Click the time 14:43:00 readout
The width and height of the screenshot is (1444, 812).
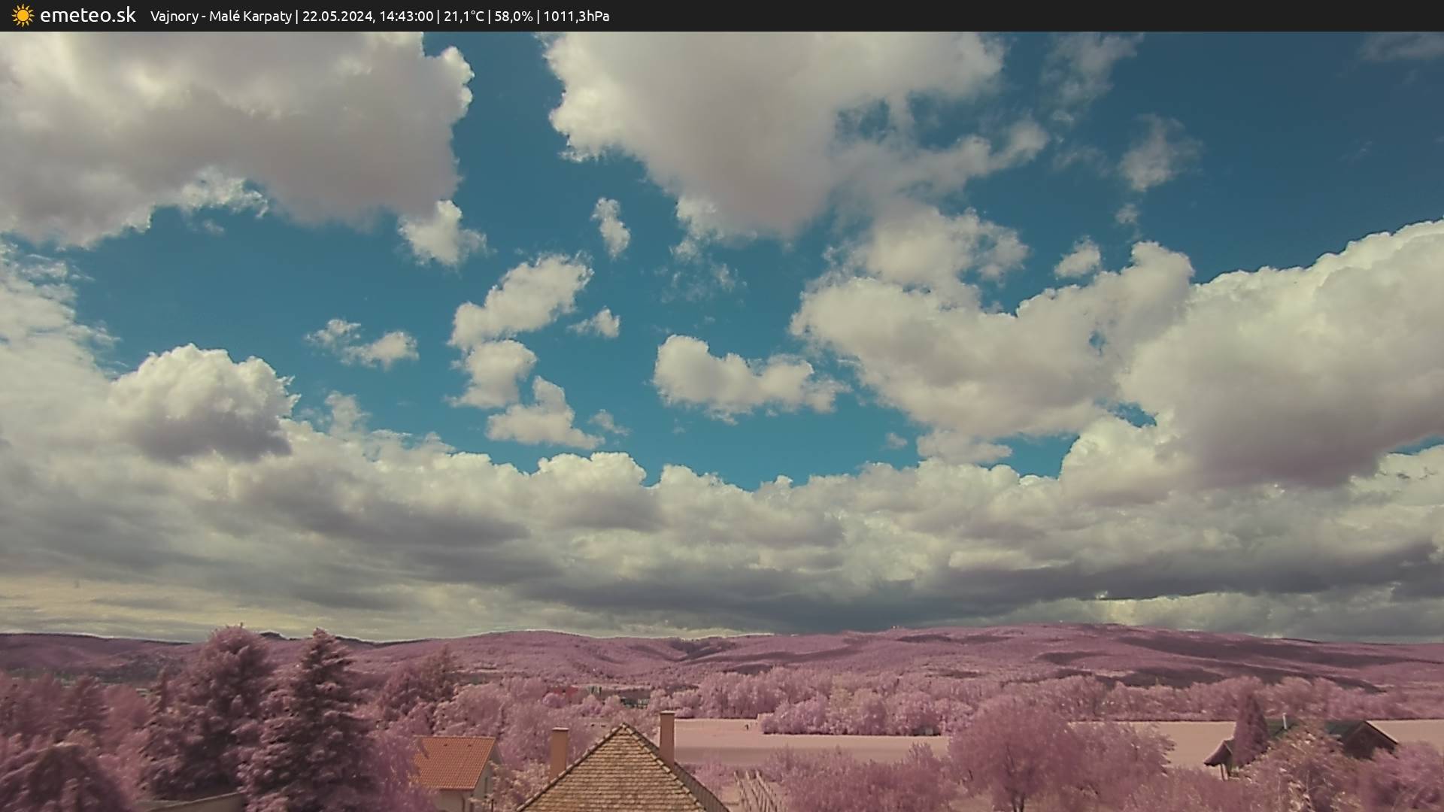(406, 17)
